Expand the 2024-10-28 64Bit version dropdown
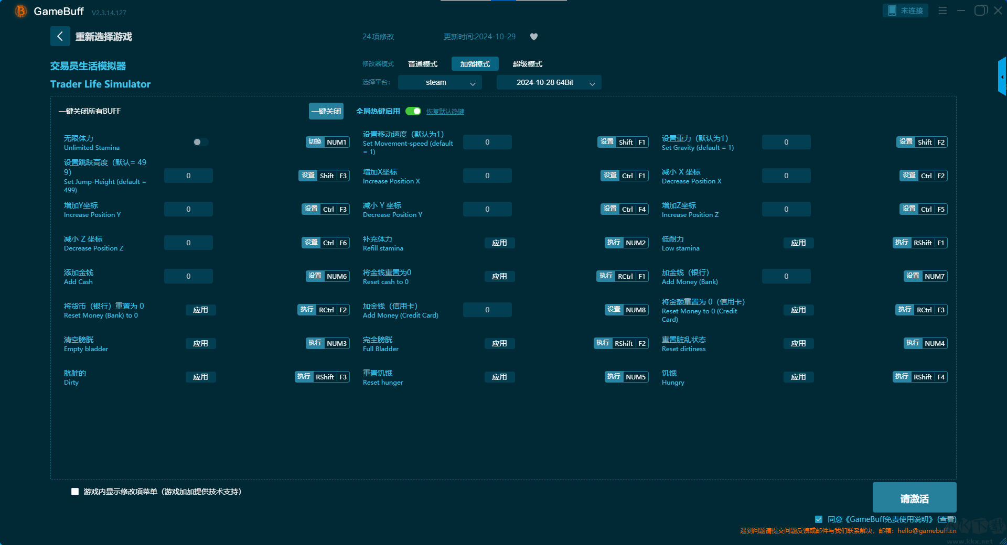The image size is (1007, 545). [x=549, y=82]
